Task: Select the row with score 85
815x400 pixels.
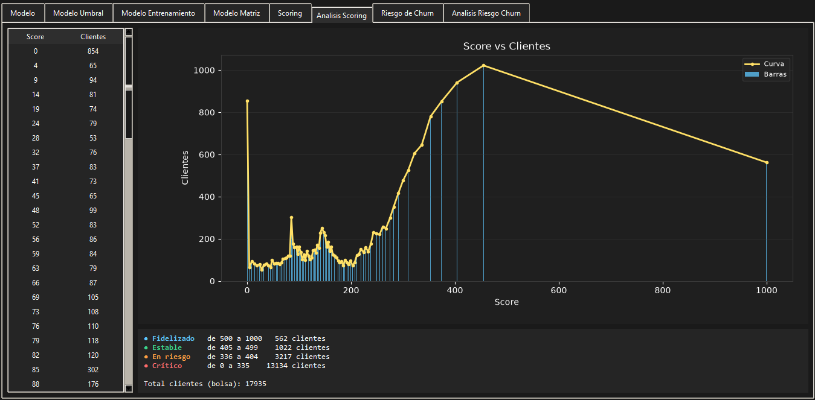Action: point(65,370)
